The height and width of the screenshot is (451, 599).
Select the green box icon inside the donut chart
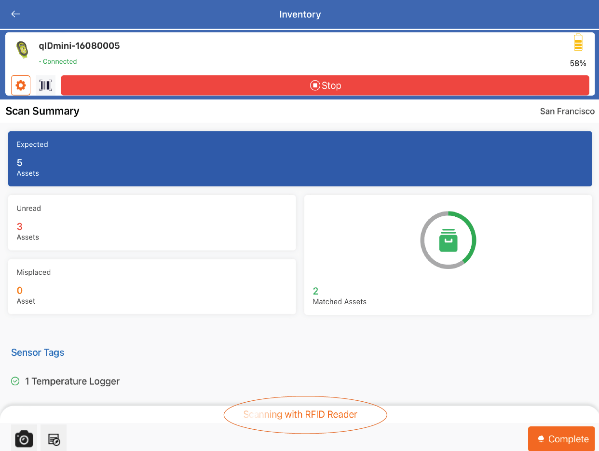[x=448, y=240]
